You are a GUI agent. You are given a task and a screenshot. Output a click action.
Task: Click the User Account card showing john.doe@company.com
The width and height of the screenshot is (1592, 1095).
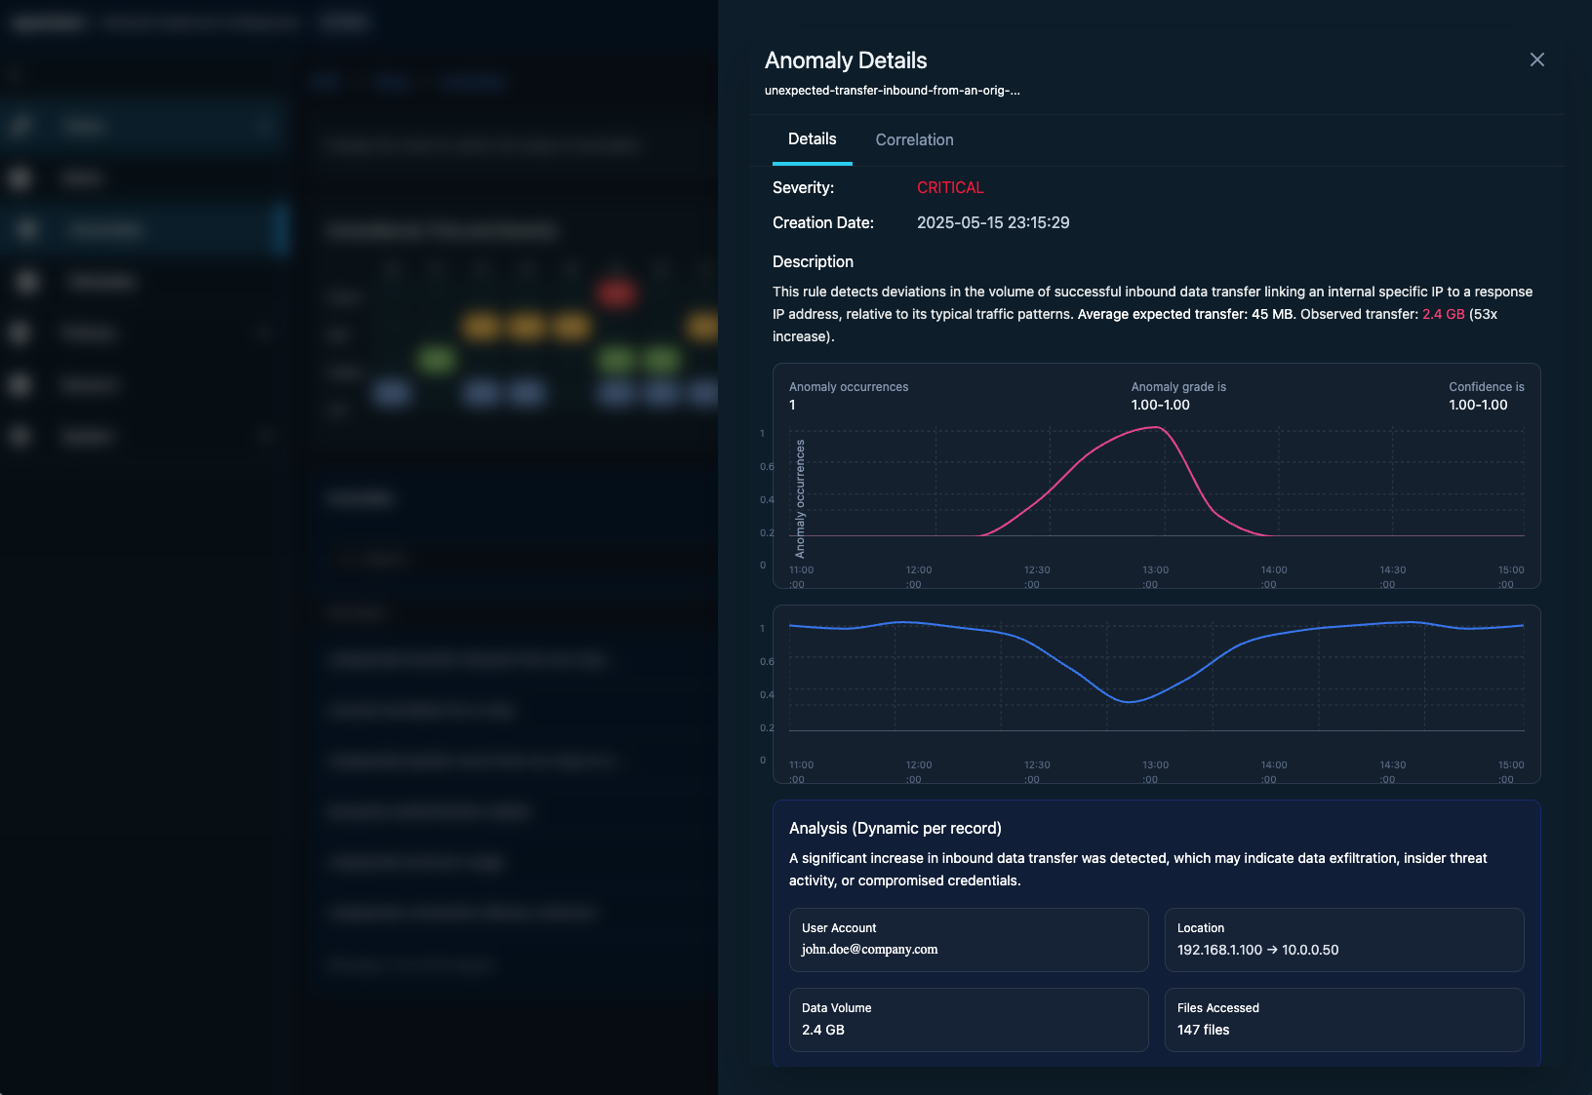point(969,940)
